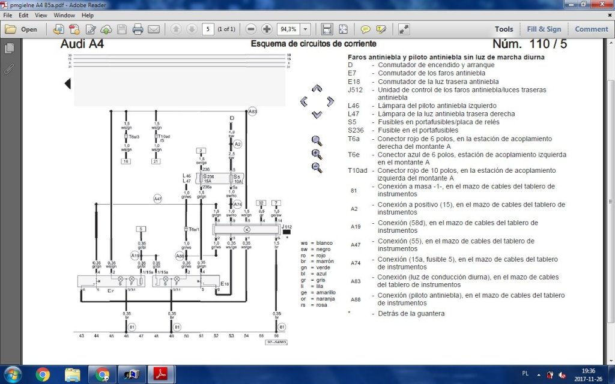Click the muted volume tray icon

click(x=562, y=374)
